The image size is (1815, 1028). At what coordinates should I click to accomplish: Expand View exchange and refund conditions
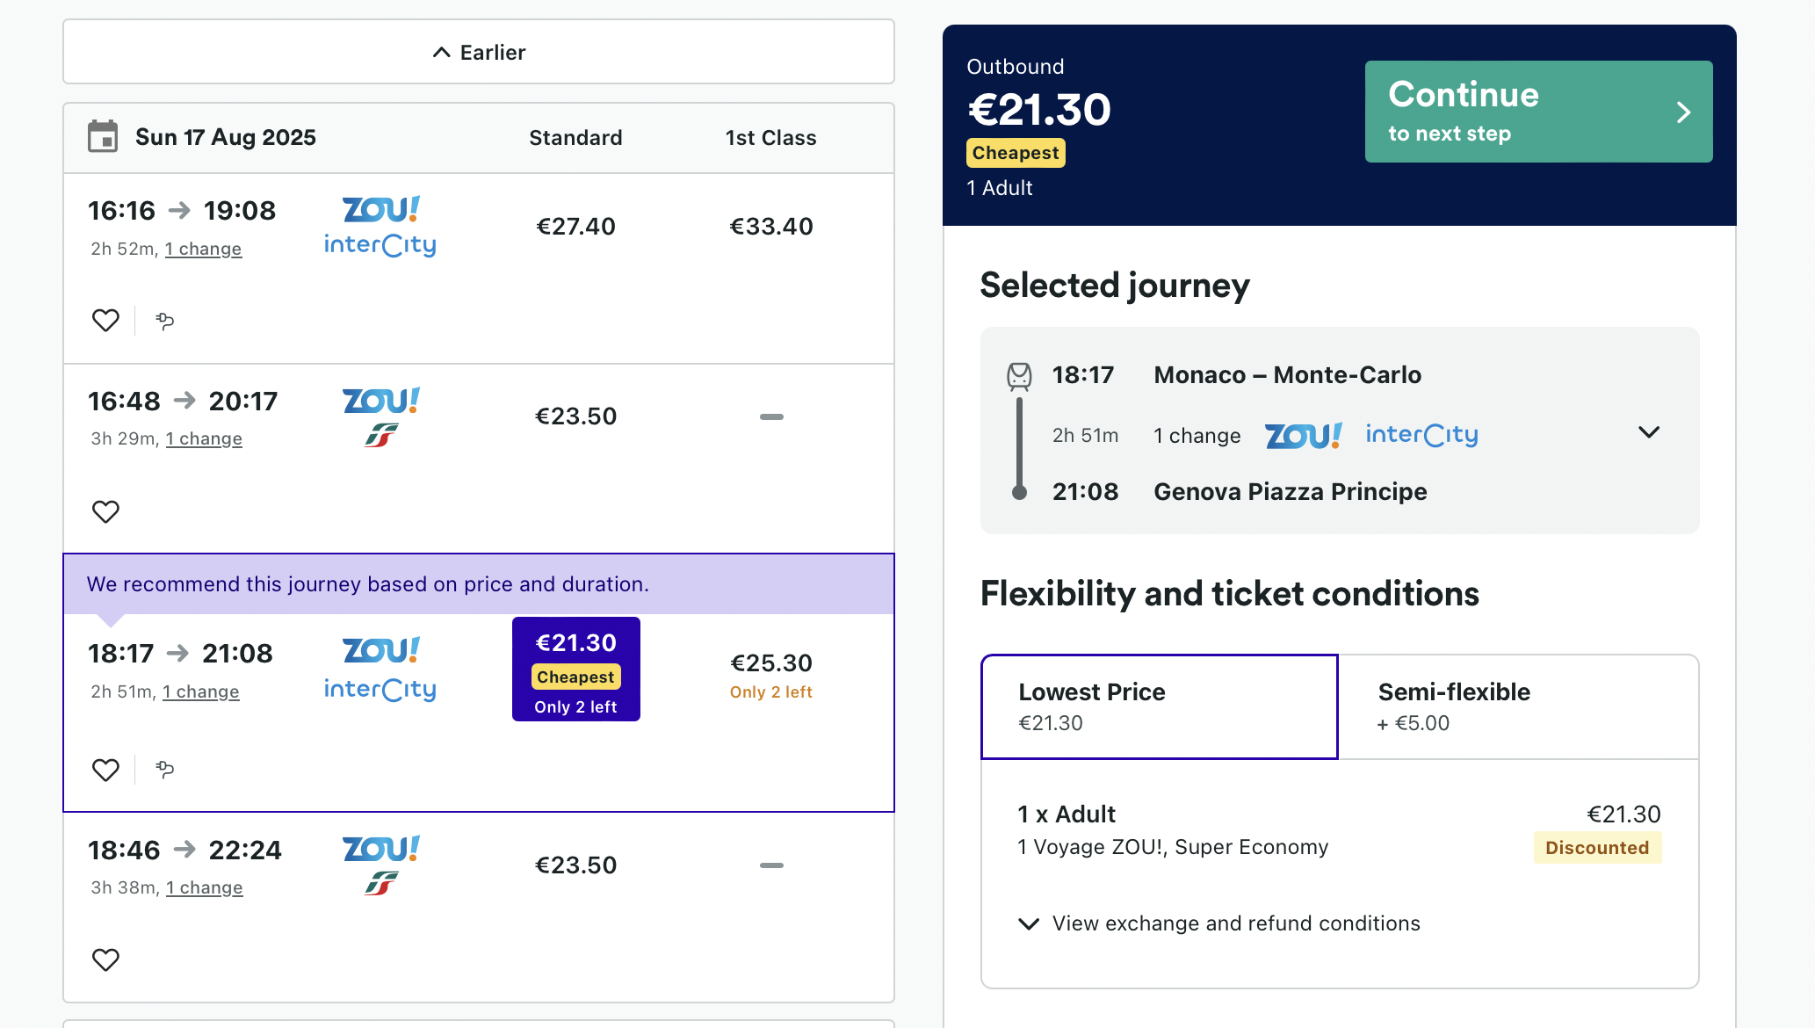(x=1218, y=923)
